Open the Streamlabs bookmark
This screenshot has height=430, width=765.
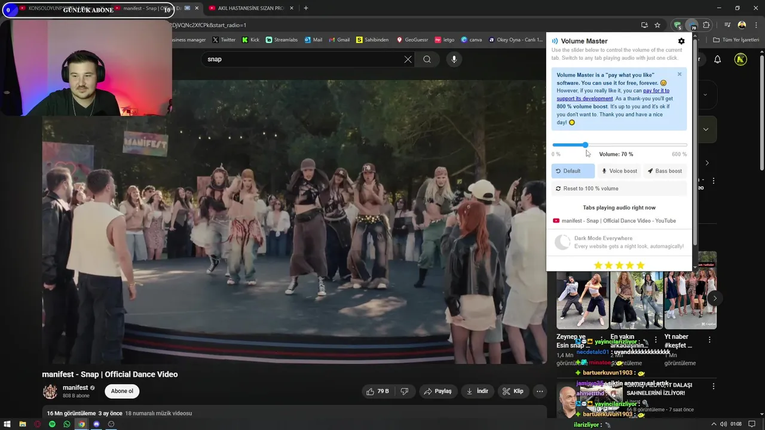pos(281,40)
